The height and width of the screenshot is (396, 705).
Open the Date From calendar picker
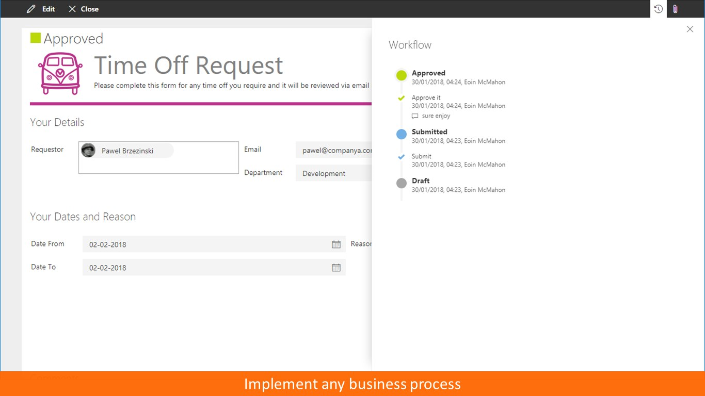[336, 244]
